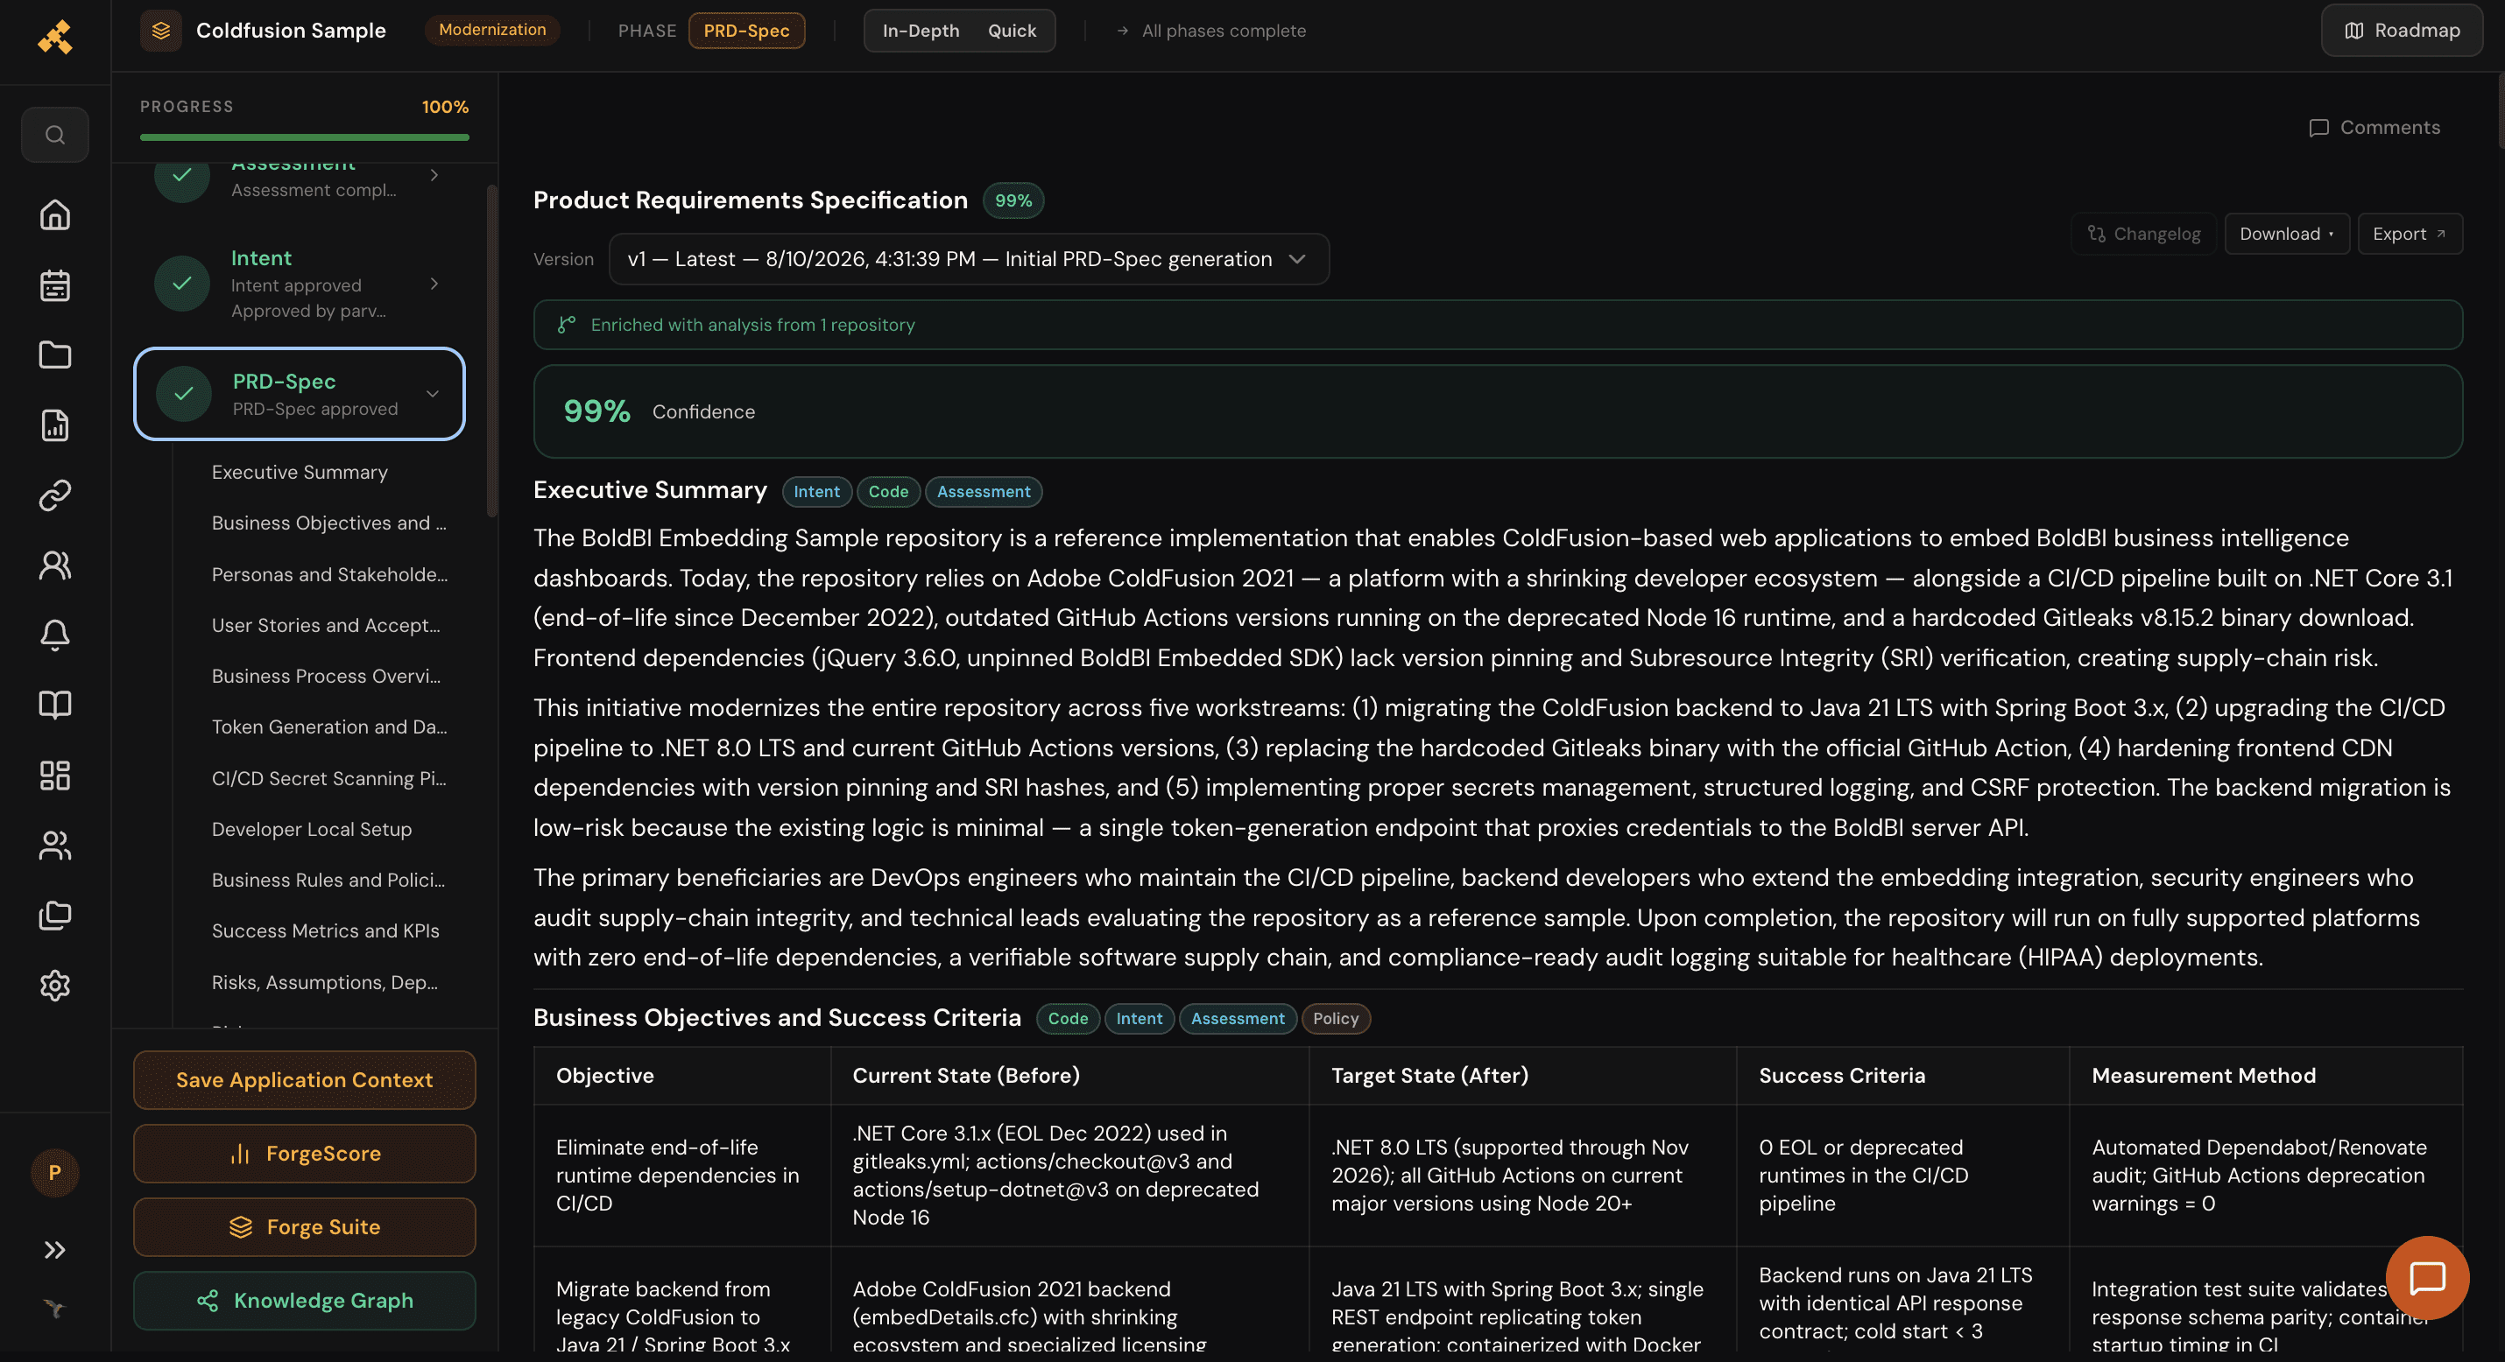This screenshot has height=1362, width=2505.
Task: Expand the Intent step chevron
Action: pos(434,283)
